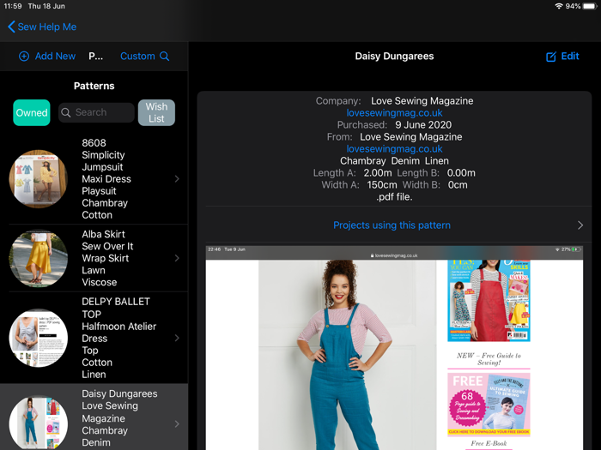
Task: Open Daisy Dungarees list thumbnail
Action: (39, 423)
